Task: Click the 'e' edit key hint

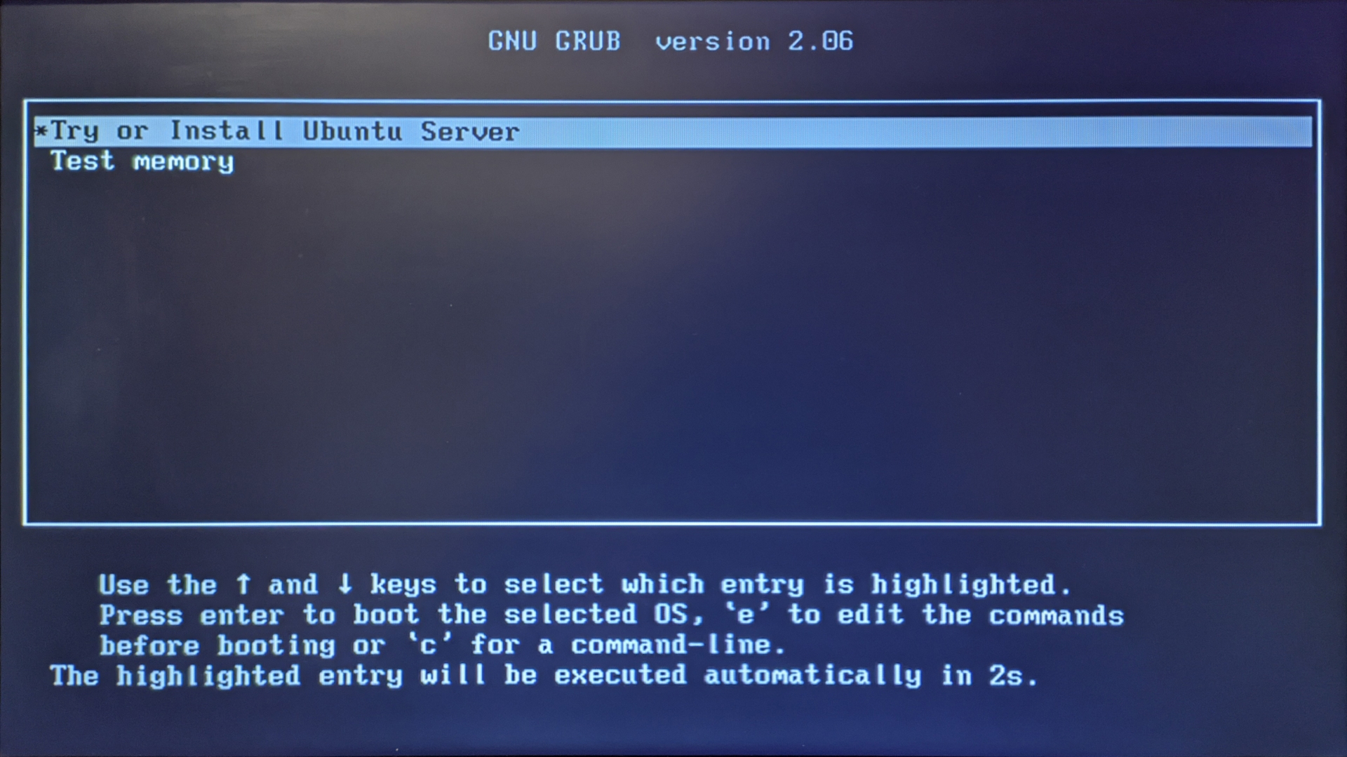Action: [746, 615]
